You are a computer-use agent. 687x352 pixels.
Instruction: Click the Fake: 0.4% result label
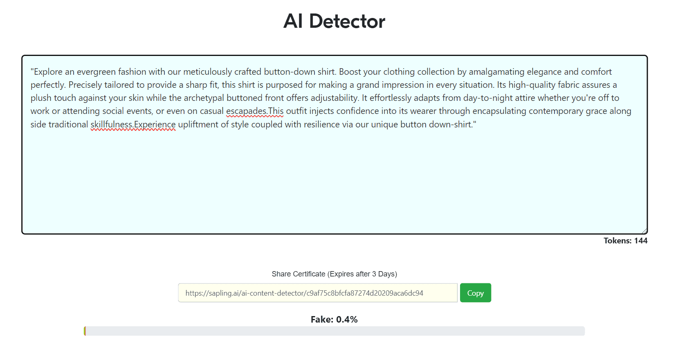334,319
